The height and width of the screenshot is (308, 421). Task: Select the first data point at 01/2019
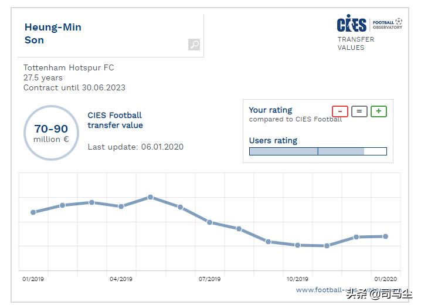click(x=33, y=212)
